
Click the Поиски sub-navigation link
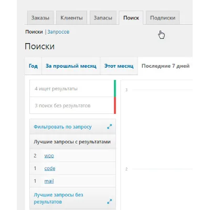pyautogui.click(x=34, y=32)
